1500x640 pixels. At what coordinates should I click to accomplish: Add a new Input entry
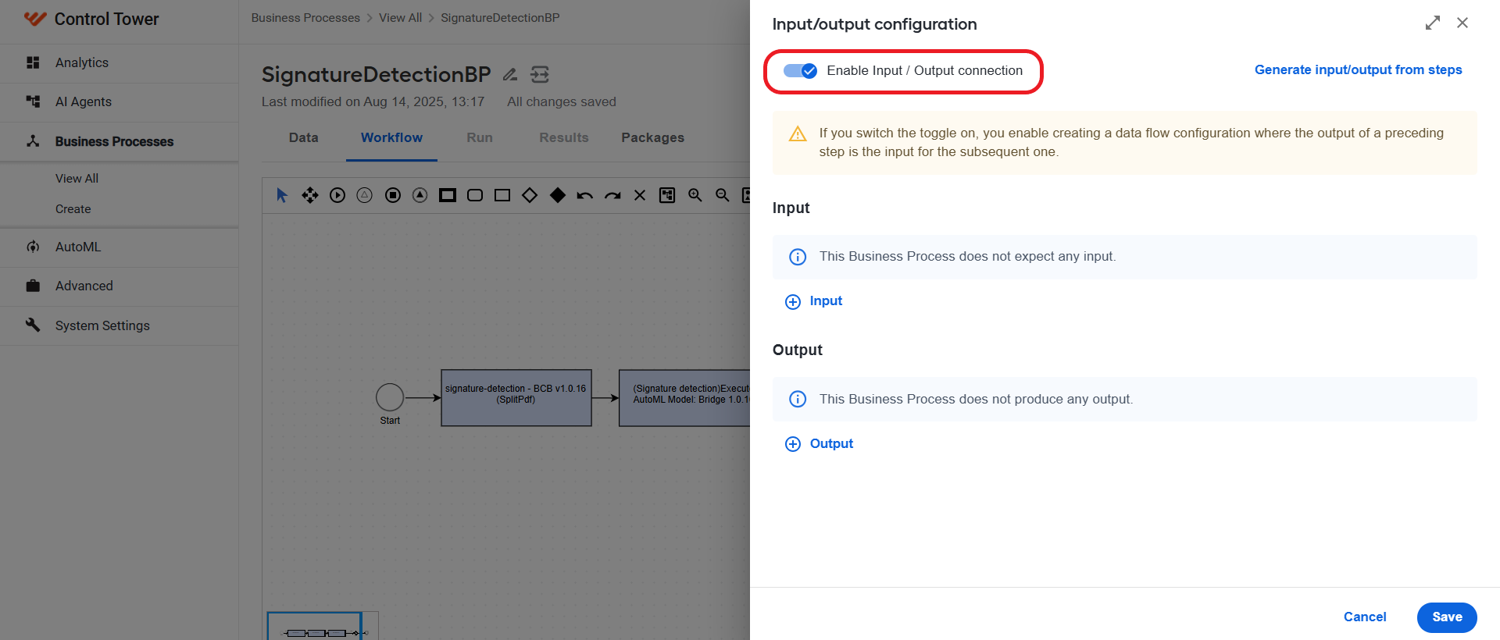click(813, 301)
